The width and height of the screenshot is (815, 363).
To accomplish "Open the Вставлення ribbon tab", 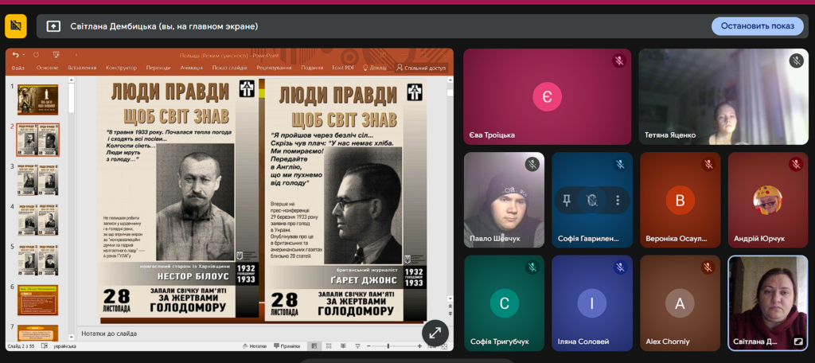I will pyautogui.click(x=82, y=68).
